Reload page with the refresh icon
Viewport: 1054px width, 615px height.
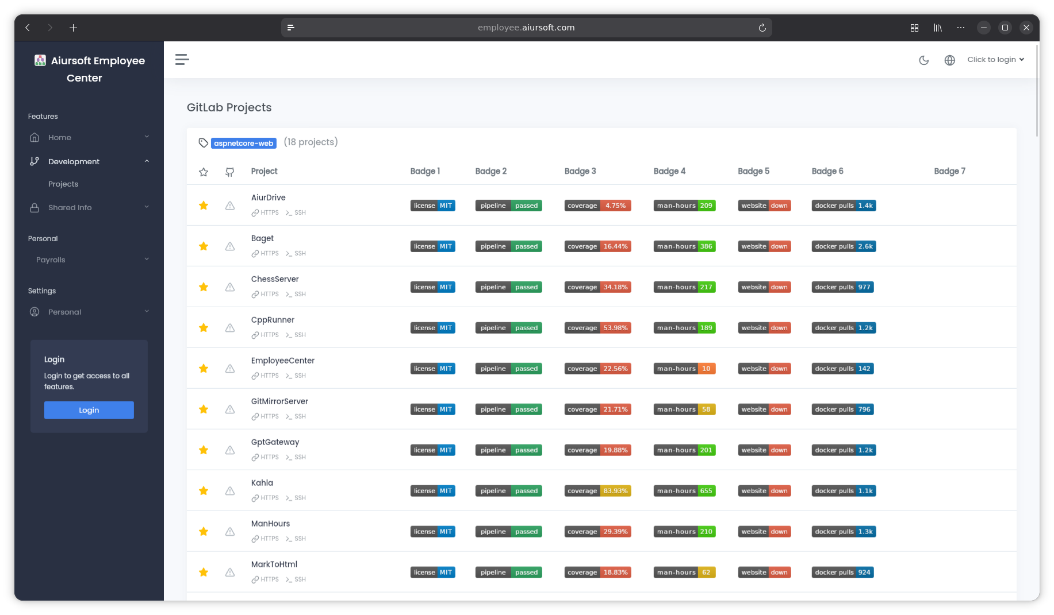[x=762, y=28]
